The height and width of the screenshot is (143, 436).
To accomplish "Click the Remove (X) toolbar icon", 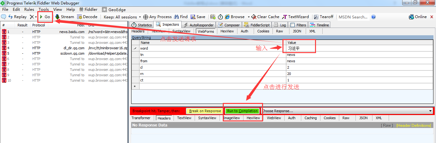I will tap(32, 17).
